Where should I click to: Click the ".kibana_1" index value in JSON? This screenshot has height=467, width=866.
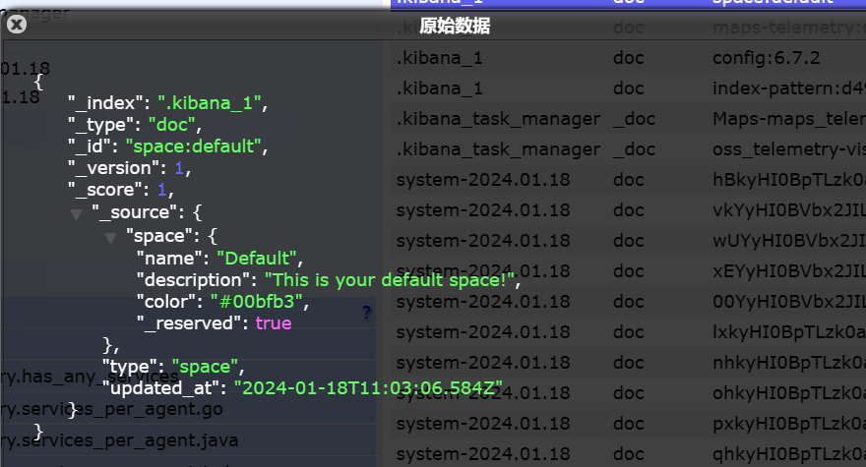click(x=210, y=103)
